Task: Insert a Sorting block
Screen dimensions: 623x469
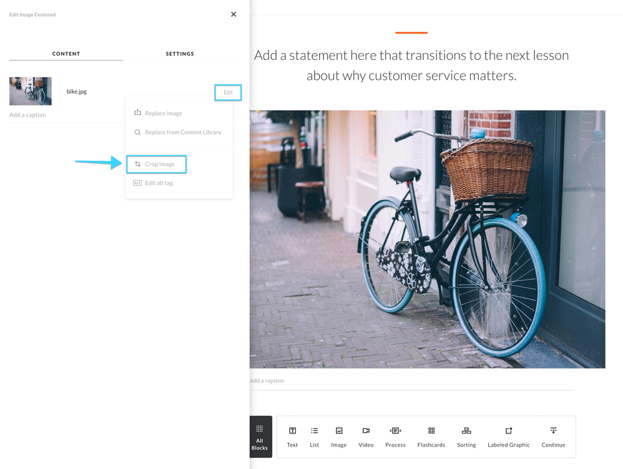Action: click(466, 436)
